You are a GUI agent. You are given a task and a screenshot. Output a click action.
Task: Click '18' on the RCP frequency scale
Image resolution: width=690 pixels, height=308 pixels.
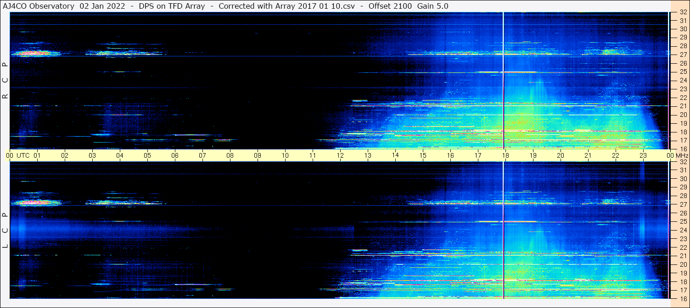pos(683,132)
